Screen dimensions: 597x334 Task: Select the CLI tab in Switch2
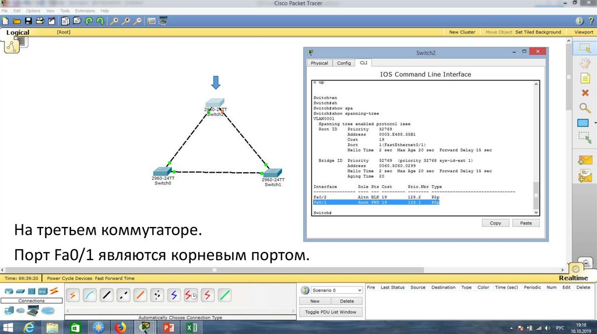point(364,63)
